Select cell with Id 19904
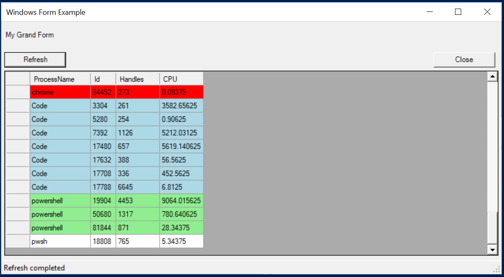The image size is (504, 277). (103, 201)
